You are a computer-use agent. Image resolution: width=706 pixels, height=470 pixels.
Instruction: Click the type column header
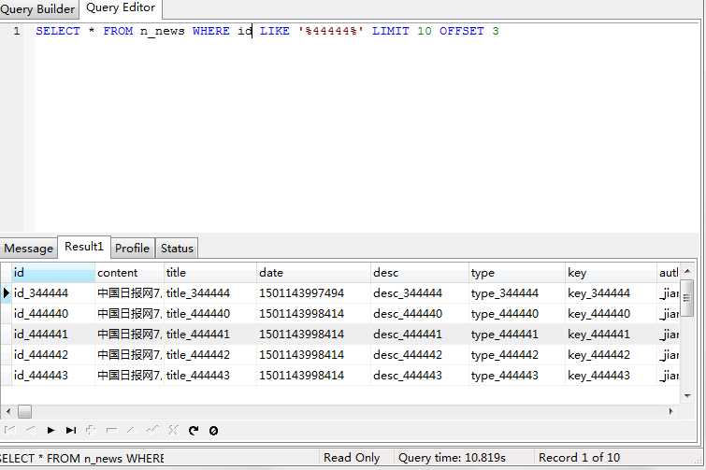[517, 273]
